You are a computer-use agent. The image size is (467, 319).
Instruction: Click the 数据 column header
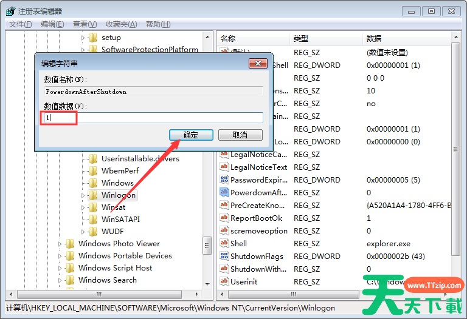pyautogui.click(x=406, y=39)
